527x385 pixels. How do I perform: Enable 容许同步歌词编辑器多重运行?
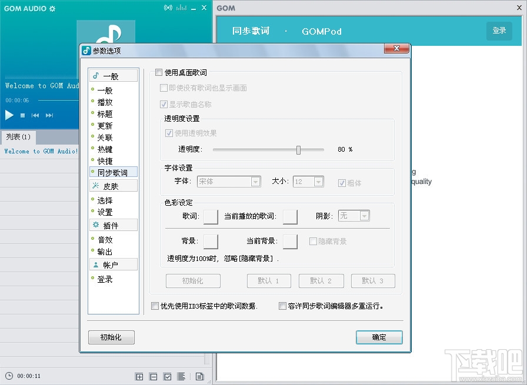coord(282,306)
